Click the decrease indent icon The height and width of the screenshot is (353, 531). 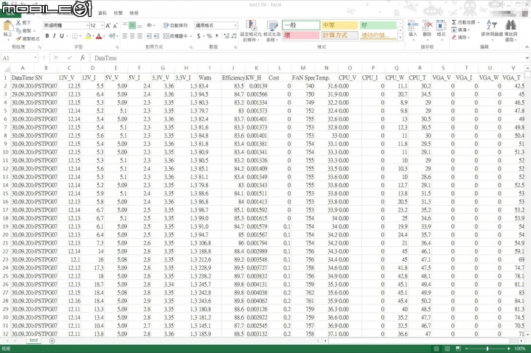tap(149, 36)
